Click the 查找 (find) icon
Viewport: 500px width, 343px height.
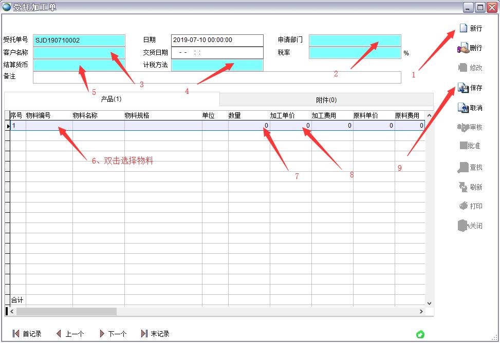point(471,167)
